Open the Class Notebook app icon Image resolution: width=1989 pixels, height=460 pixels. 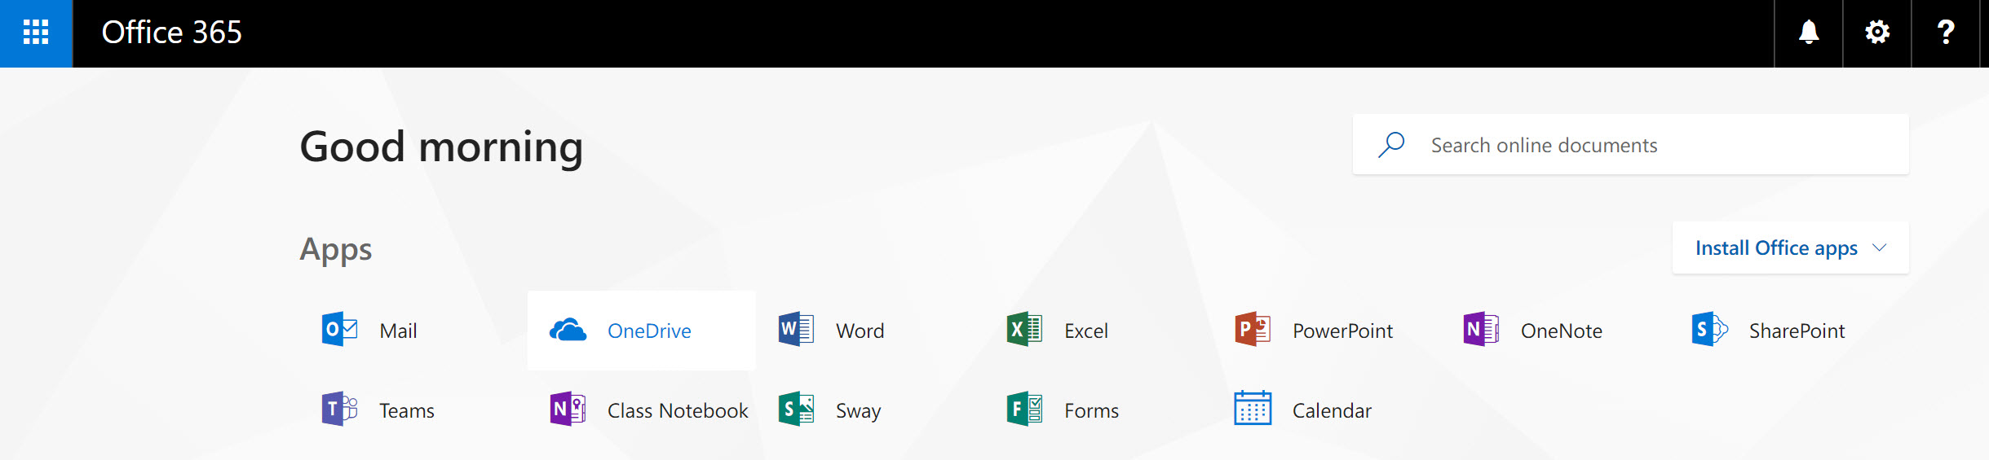(x=568, y=409)
